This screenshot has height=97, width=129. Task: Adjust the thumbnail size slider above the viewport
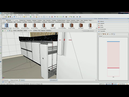[88, 31]
